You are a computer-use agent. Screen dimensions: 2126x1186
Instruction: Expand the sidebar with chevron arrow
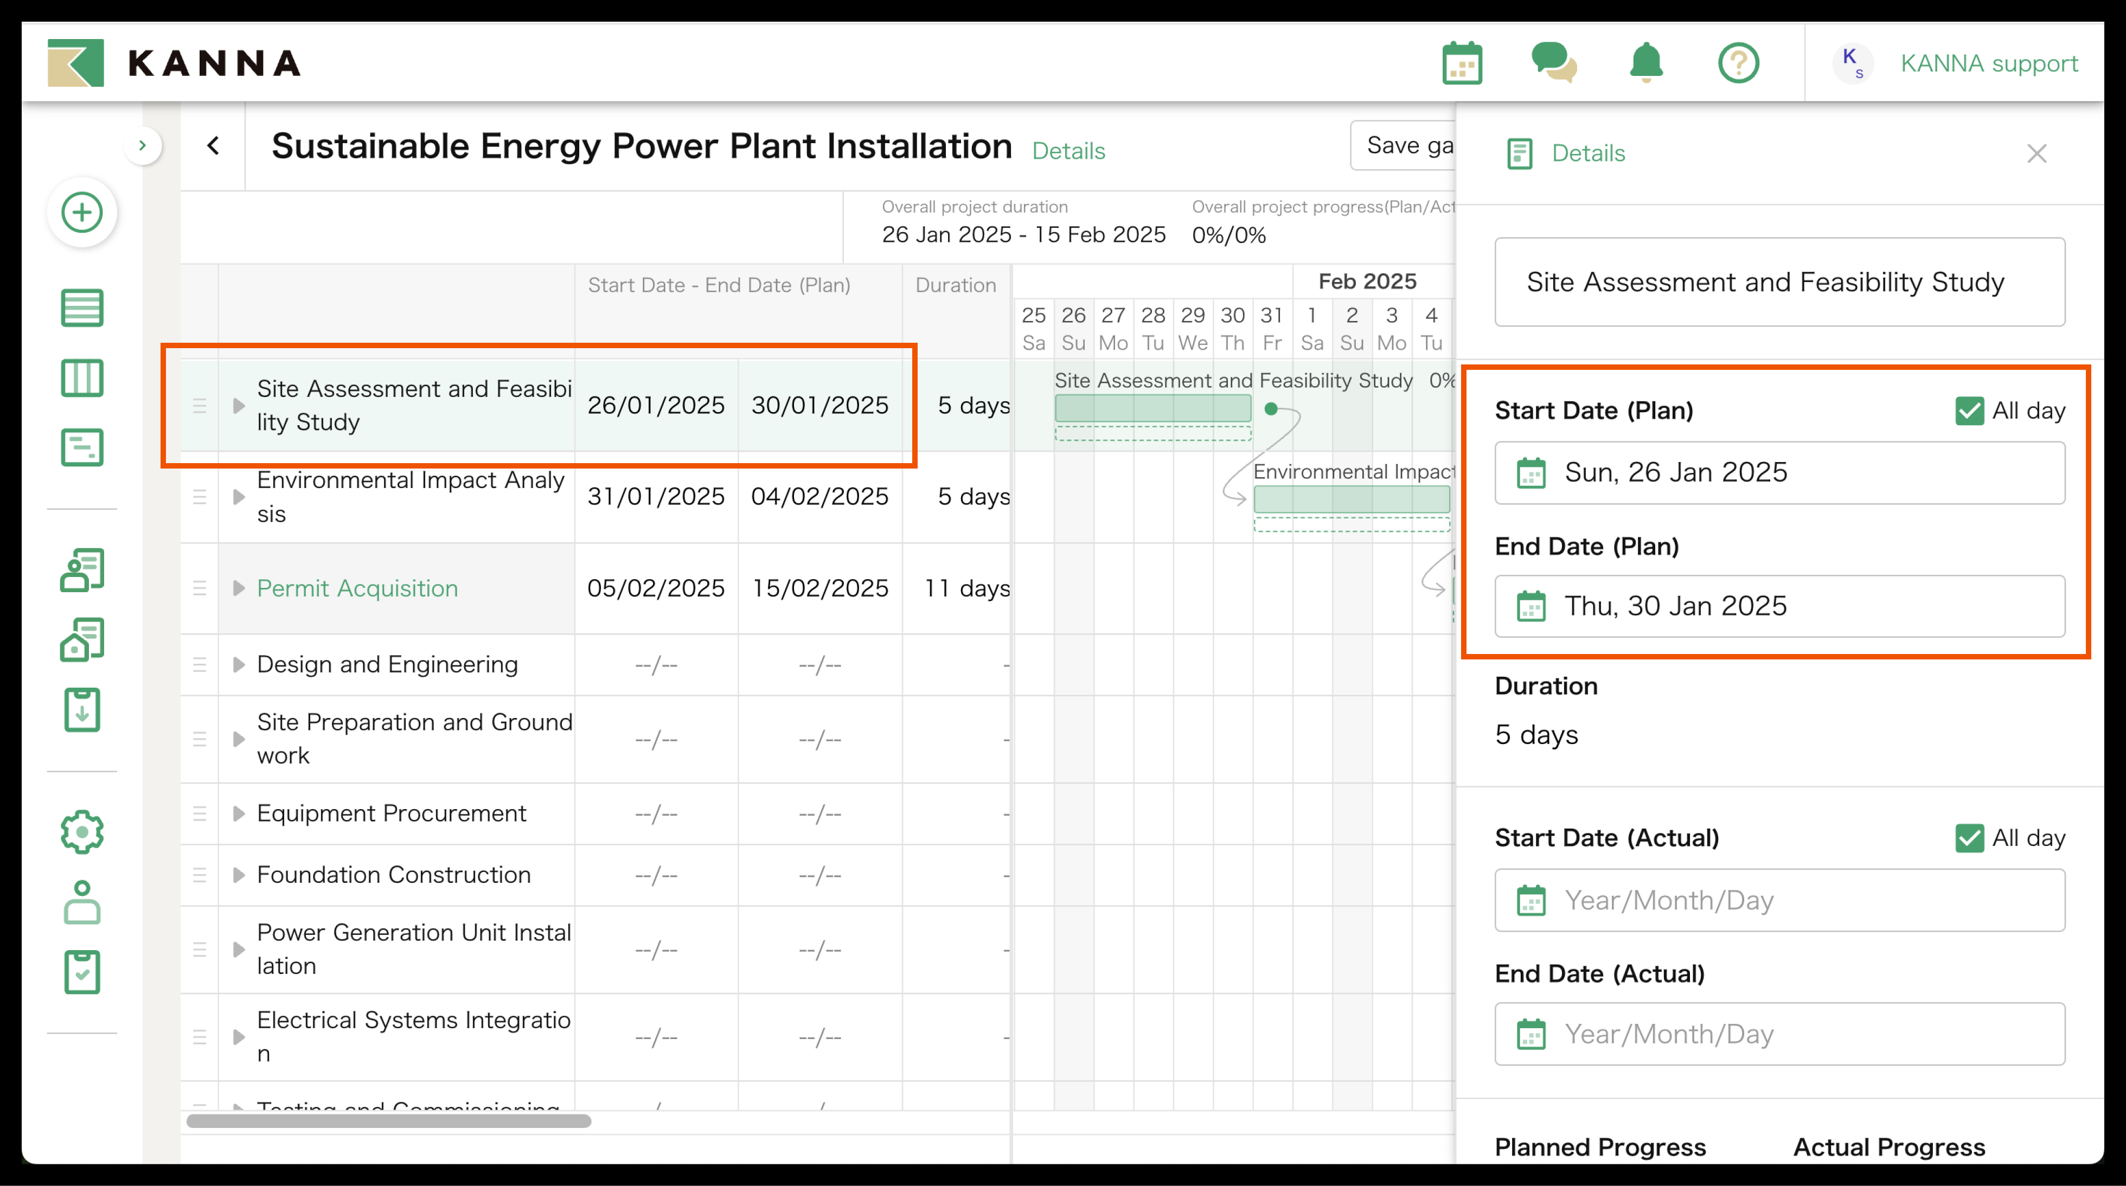click(143, 145)
